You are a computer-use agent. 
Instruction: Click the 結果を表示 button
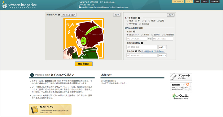click(x=84, y=64)
